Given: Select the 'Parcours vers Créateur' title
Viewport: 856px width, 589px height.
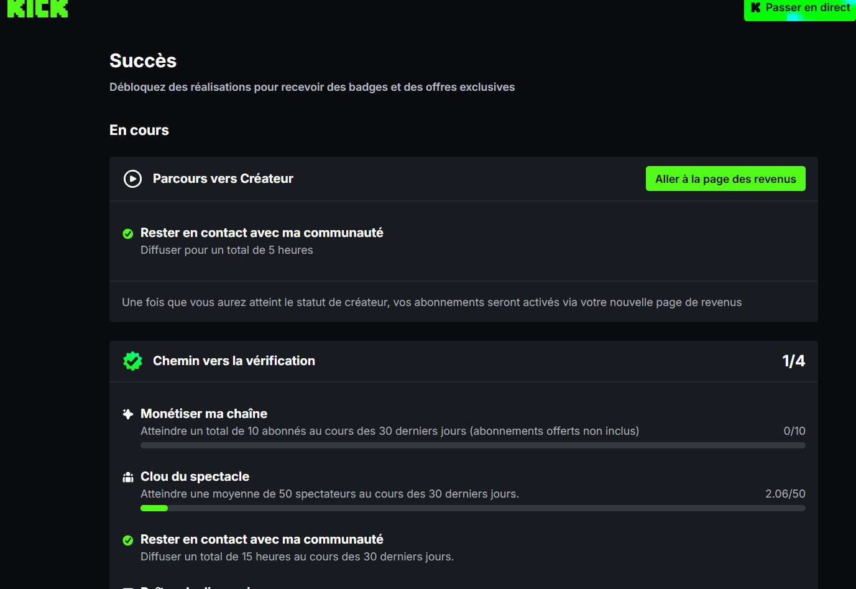Looking at the screenshot, I should (x=223, y=179).
